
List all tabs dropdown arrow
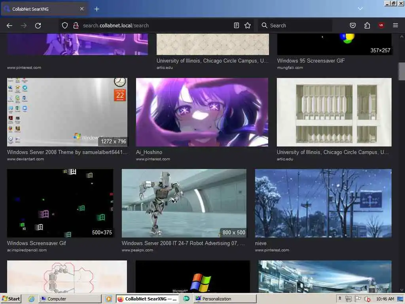tap(360, 9)
